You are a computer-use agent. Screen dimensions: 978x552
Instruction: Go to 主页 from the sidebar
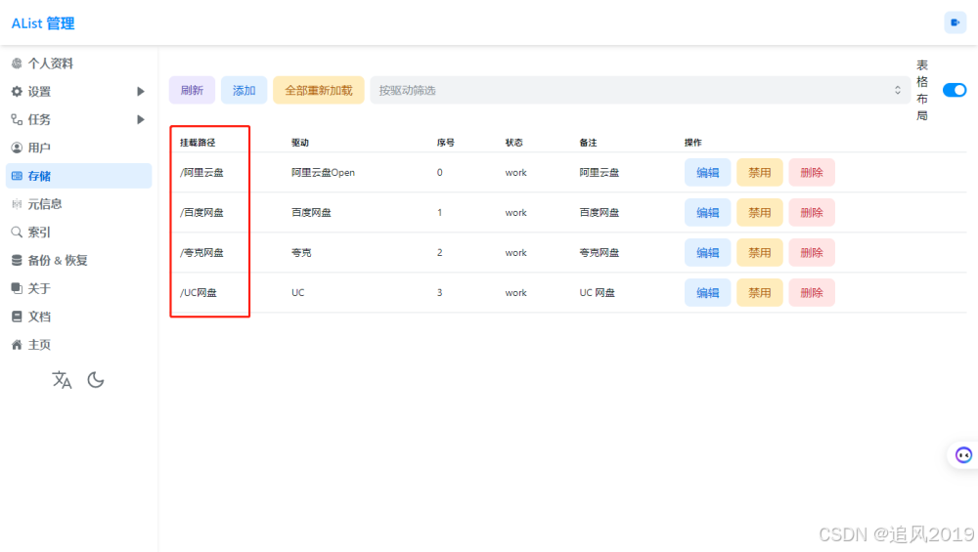(x=78, y=345)
